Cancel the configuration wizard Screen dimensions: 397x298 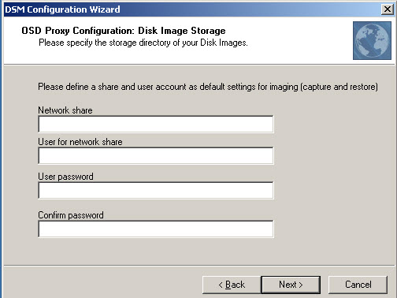(x=358, y=285)
